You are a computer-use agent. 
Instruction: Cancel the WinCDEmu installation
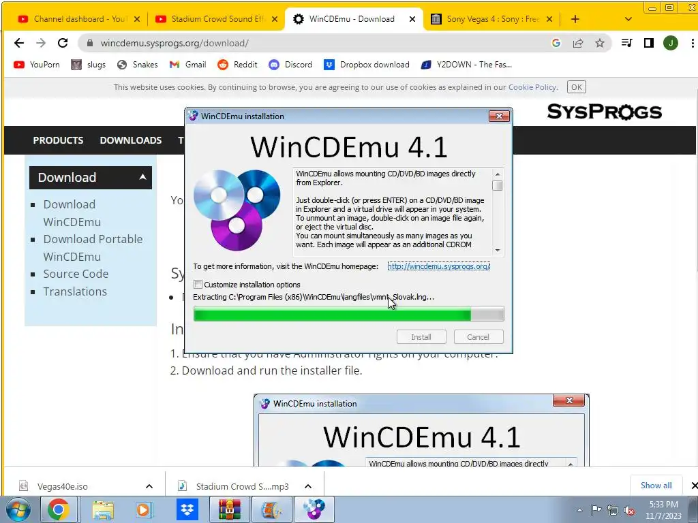pyautogui.click(x=478, y=337)
